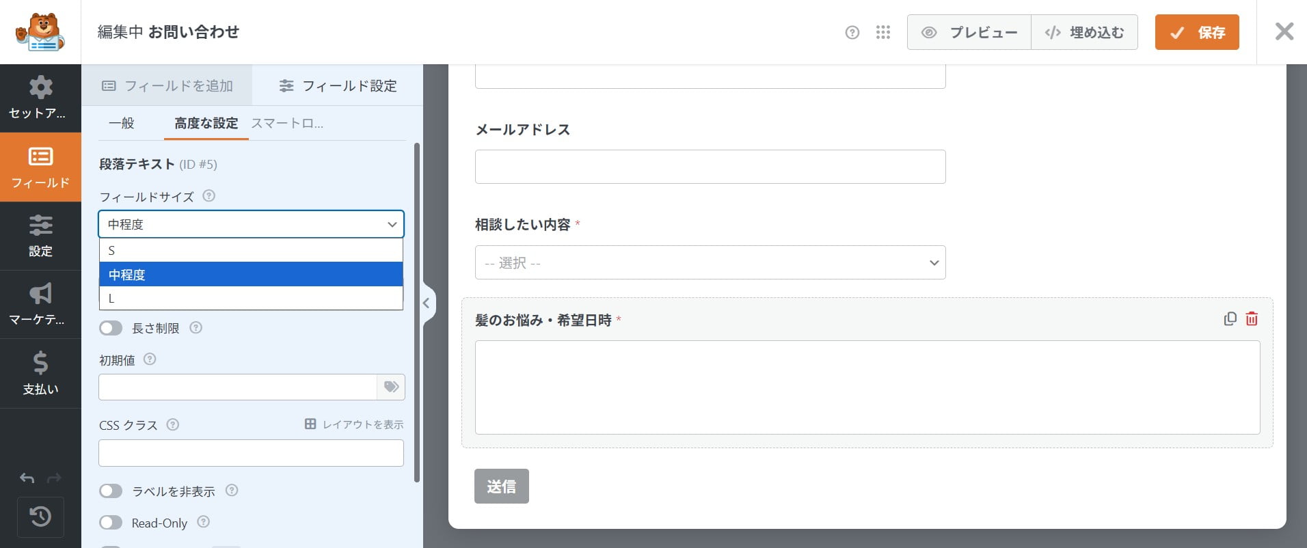Show help for ラベルを非表示
Image resolution: width=1307 pixels, height=548 pixels.
[232, 490]
